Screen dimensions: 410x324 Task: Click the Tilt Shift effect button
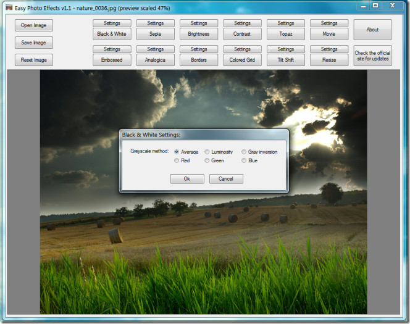[286, 60]
